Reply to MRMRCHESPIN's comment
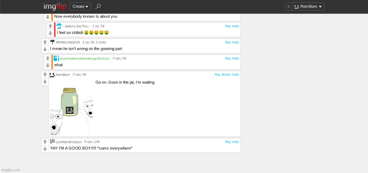Viewport: 368px width, 173px height. pos(236,42)
